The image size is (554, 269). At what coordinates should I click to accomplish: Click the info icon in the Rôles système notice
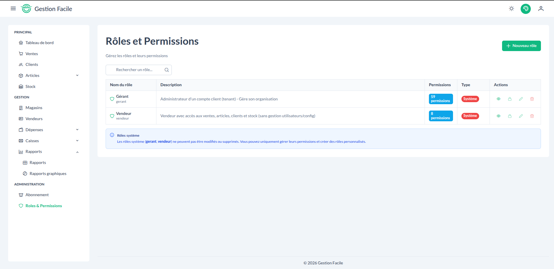tap(112, 135)
